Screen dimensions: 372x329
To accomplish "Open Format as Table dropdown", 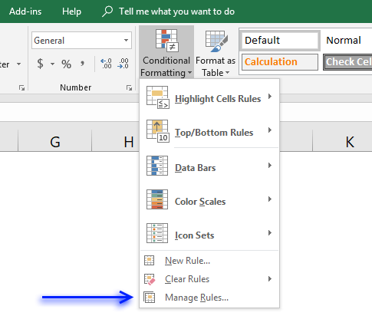I will pos(216,53).
